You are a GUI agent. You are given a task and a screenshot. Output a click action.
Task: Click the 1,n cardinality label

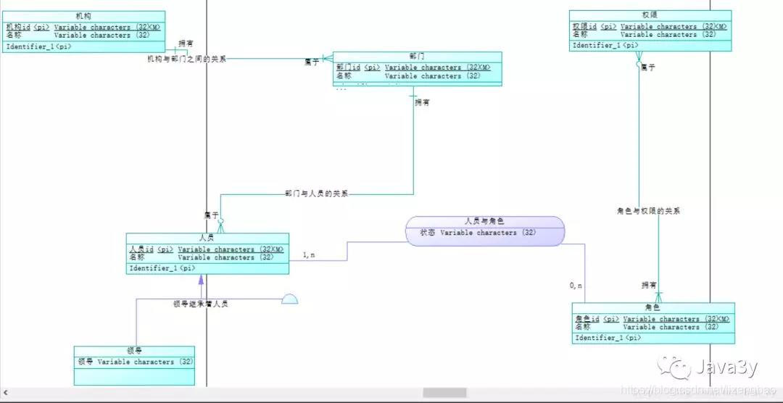(309, 255)
